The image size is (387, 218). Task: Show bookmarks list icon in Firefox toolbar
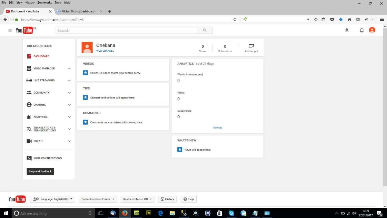click(323, 19)
